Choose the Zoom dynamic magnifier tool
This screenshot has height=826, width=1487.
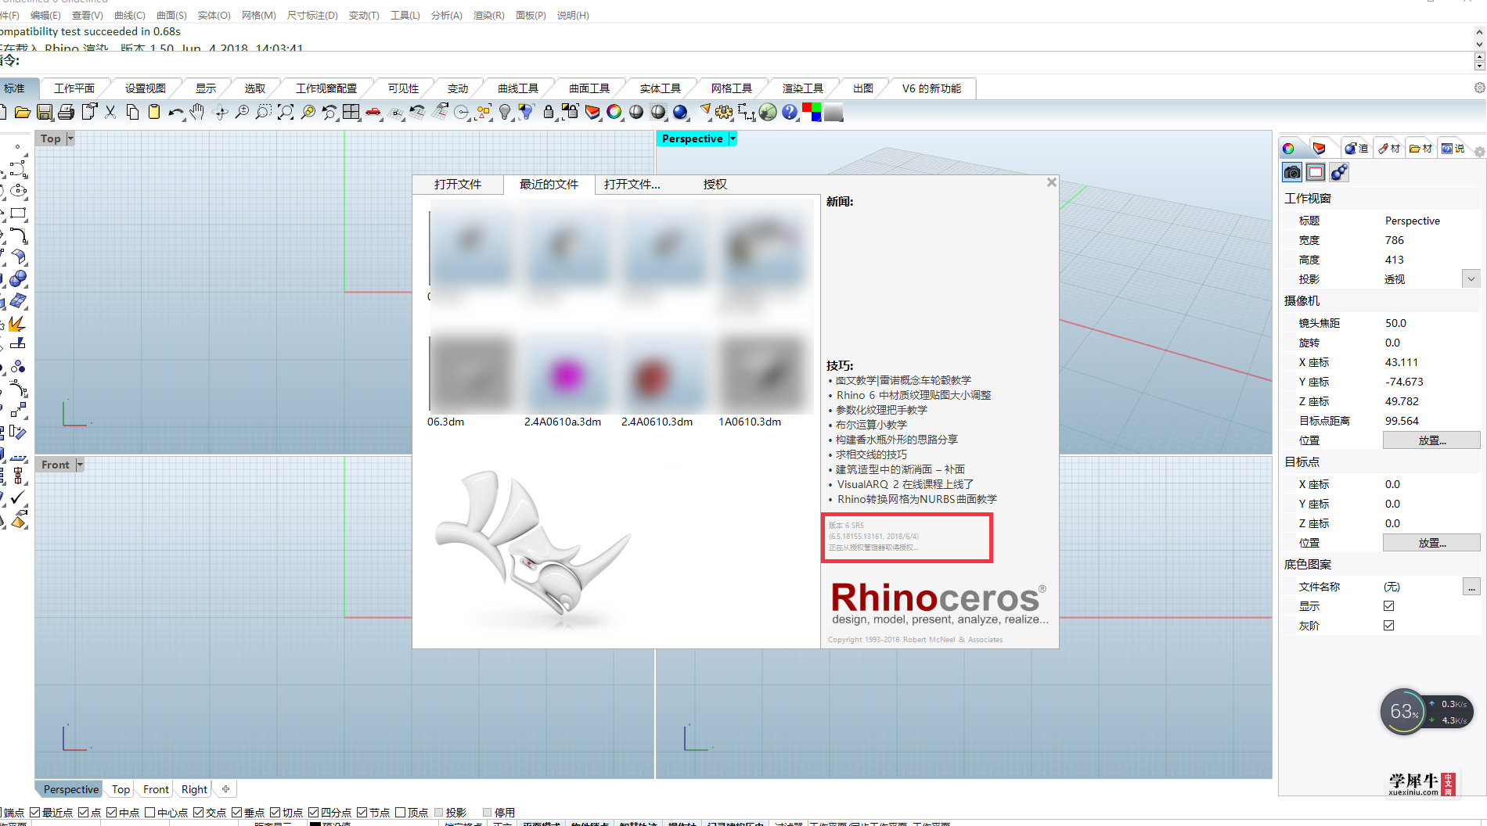[242, 113]
